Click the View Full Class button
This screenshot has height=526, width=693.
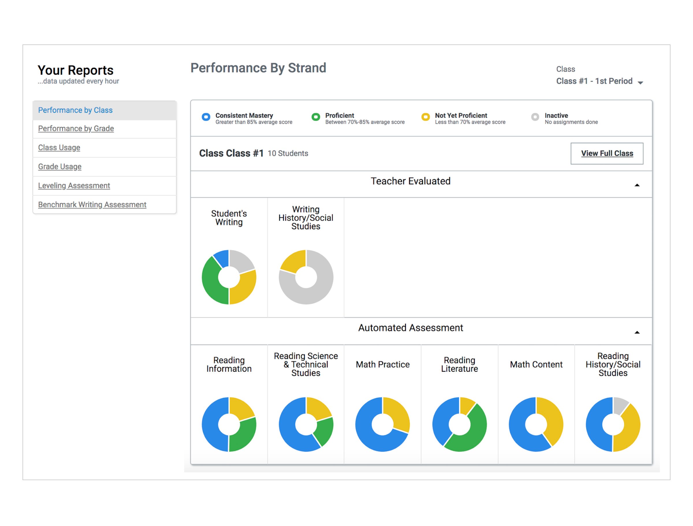[x=607, y=153]
